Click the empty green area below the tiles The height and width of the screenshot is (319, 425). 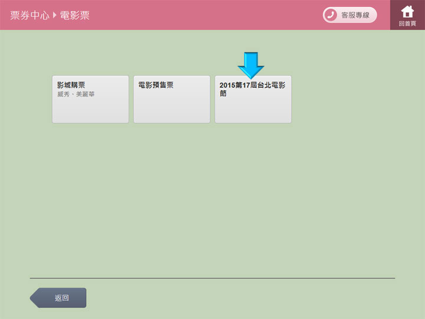pos(212,195)
